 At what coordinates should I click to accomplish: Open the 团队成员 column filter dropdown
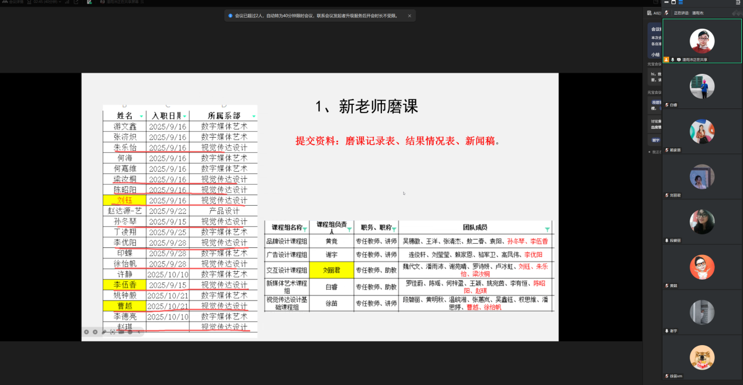547,229
